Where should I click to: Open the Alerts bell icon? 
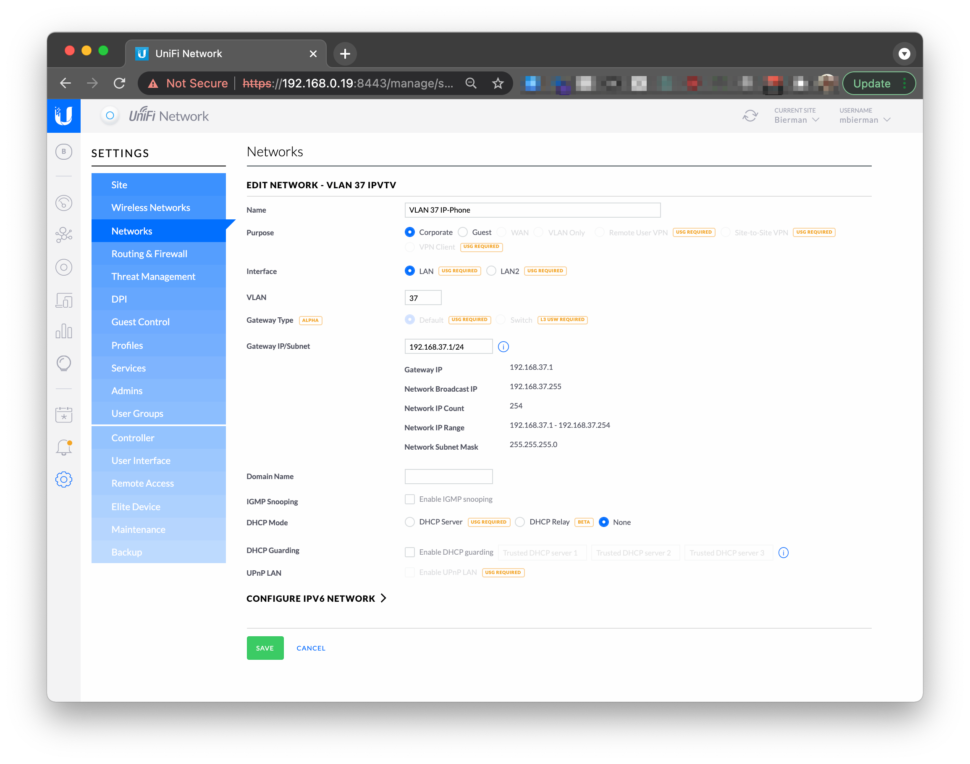click(x=63, y=447)
